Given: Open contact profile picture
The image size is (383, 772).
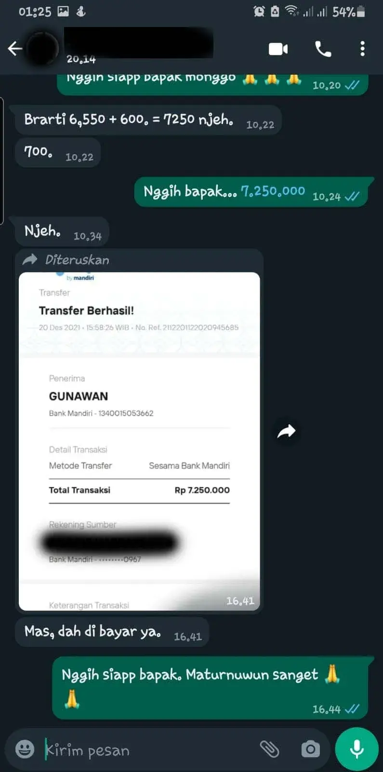Looking at the screenshot, I should 42,48.
